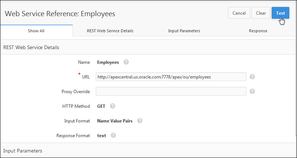The width and height of the screenshot is (297, 158).
Task: Show help for Response Format
Action: click(113, 135)
